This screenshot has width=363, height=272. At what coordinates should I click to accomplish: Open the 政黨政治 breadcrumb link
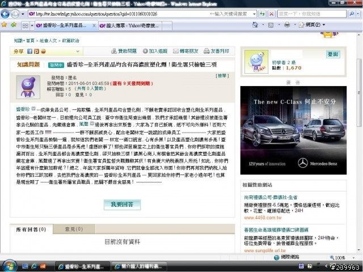(x=70, y=41)
